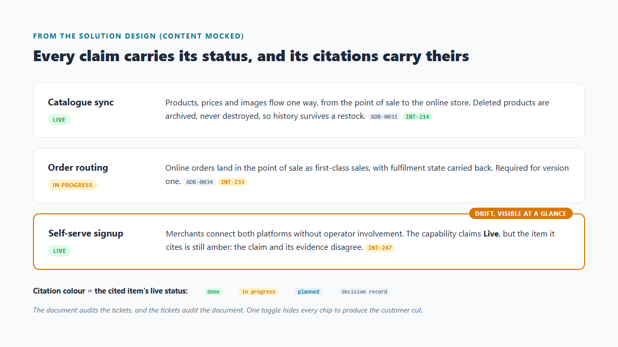Open the INT-214 citation chip

coord(417,117)
